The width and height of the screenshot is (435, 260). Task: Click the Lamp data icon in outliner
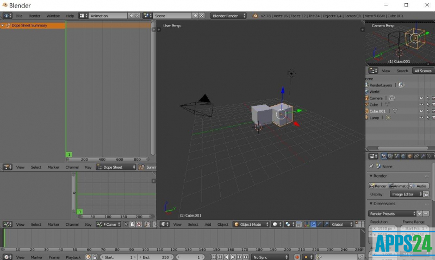click(388, 118)
